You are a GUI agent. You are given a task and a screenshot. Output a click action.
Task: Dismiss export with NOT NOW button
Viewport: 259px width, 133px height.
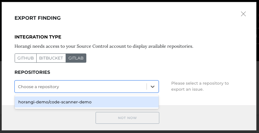point(127,118)
